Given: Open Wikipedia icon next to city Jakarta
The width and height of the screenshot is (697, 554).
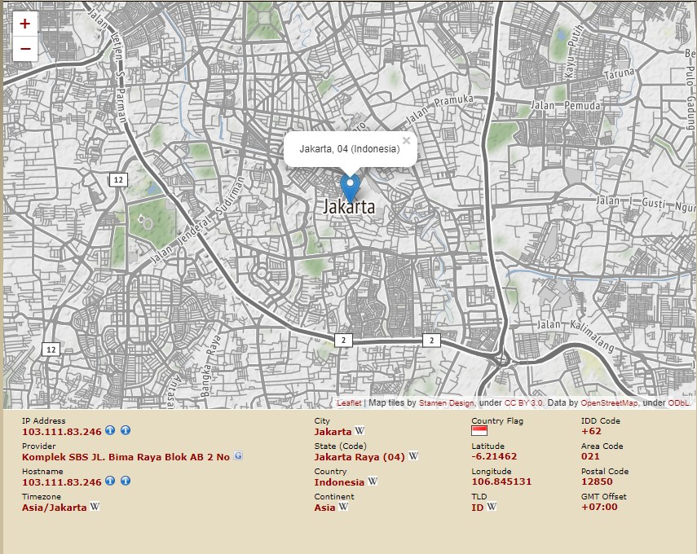Looking at the screenshot, I should [x=360, y=432].
